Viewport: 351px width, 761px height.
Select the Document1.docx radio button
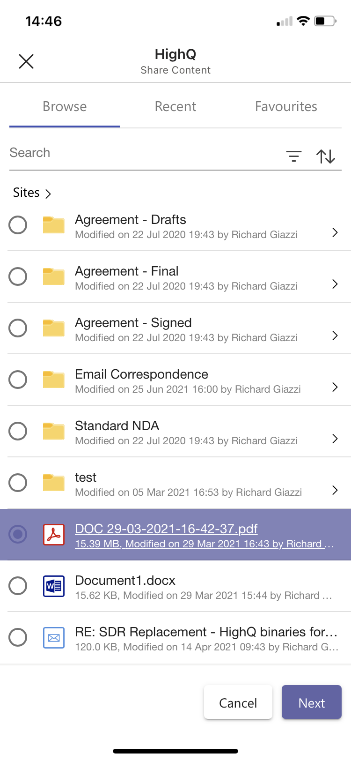pyautogui.click(x=18, y=586)
